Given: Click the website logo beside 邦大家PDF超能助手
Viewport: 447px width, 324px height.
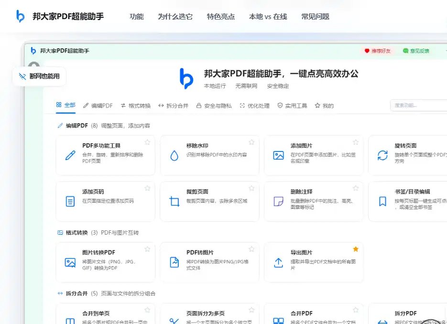Looking at the screenshot, I should point(20,16).
